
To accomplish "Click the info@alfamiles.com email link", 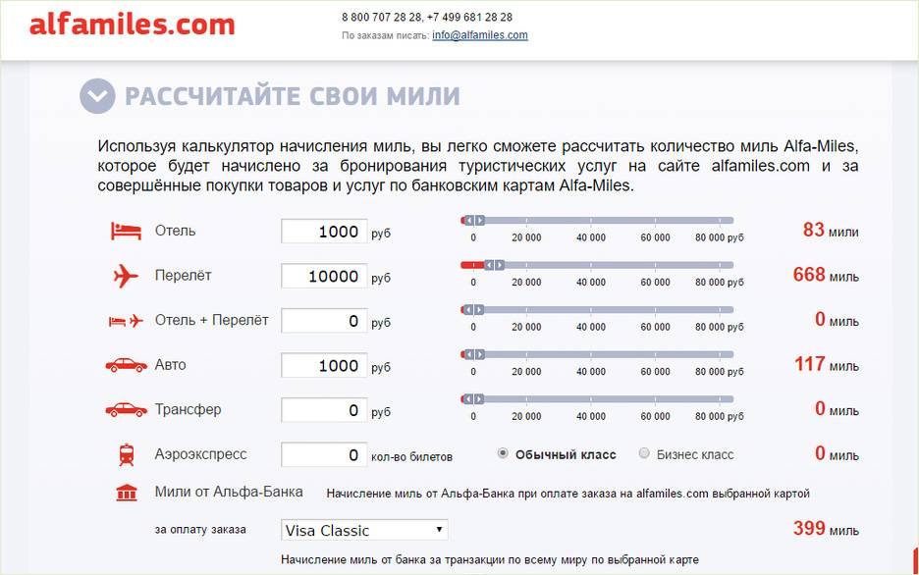I will point(479,35).
